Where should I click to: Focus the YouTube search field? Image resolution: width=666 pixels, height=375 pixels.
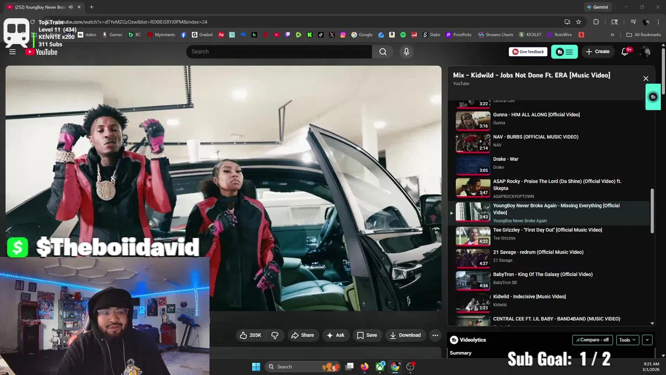point(279,52)
